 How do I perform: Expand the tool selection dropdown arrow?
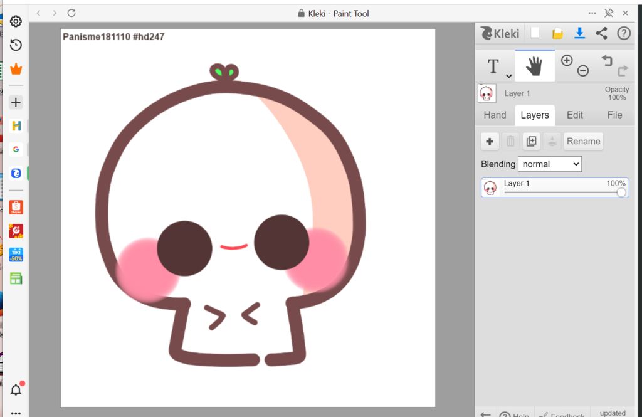(508, 76)
